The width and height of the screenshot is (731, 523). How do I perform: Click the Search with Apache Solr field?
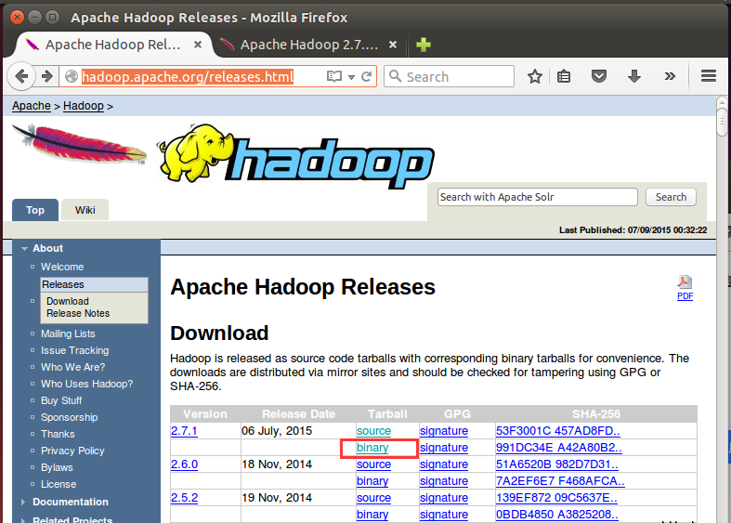click(x=538, y=197)
